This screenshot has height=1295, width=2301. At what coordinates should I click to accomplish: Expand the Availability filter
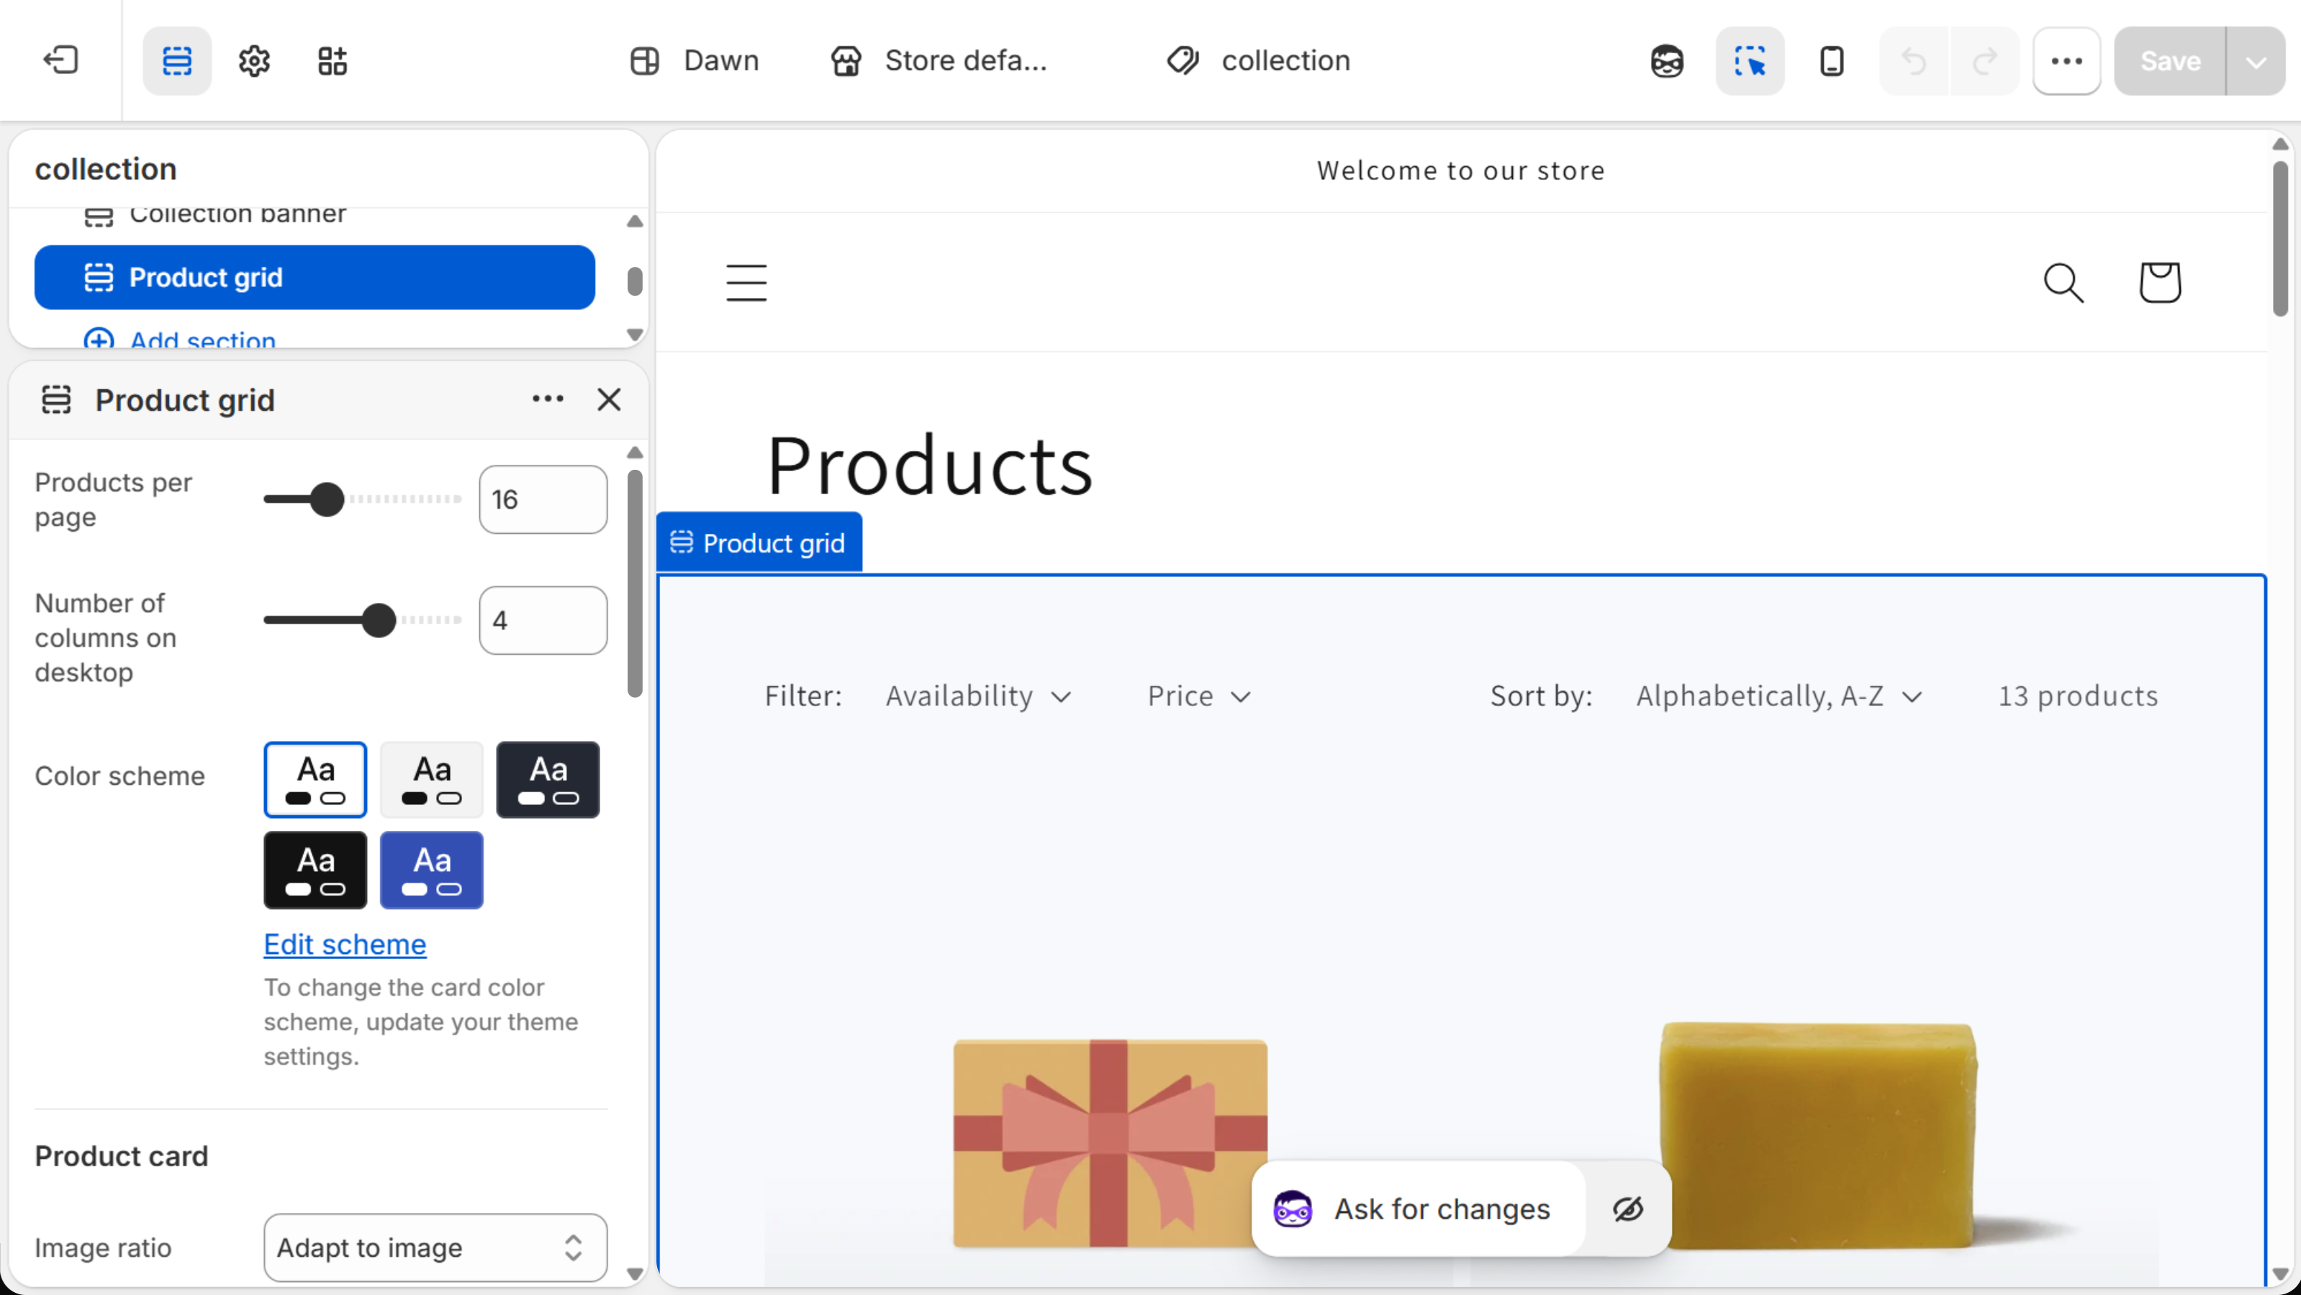coord(979,696)
